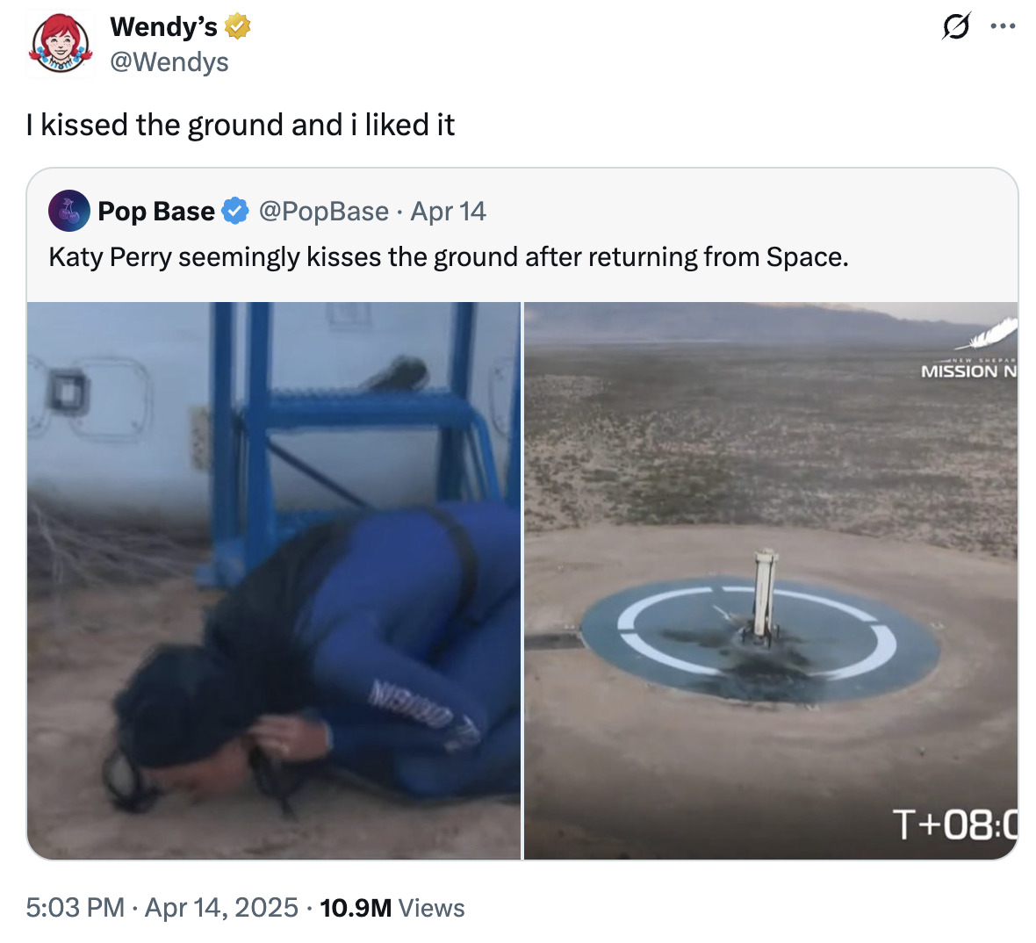1036x943 pixels.
Task: Open the Pop Base display name
Action: 156,212
